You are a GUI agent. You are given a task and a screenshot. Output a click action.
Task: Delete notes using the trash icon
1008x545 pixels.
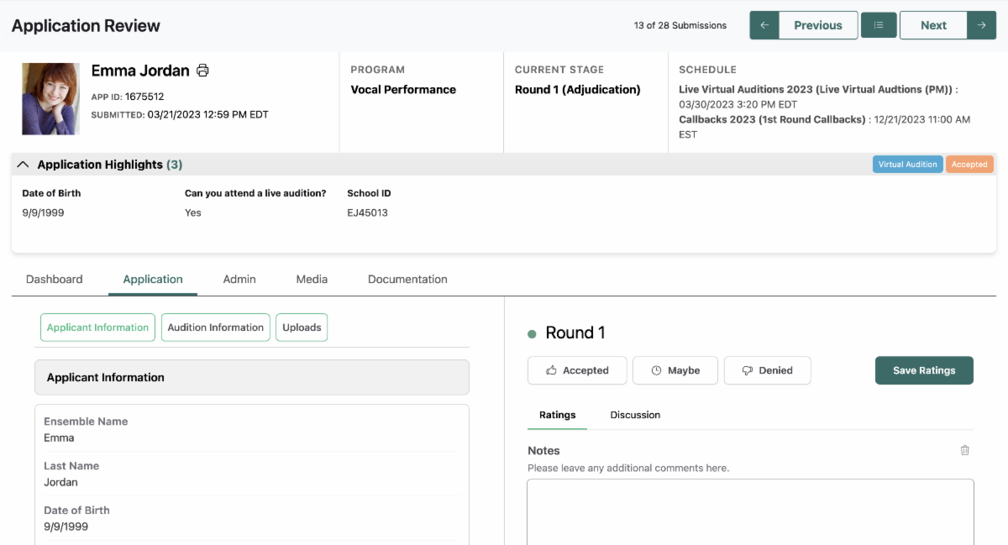click(x=964, y=450)
